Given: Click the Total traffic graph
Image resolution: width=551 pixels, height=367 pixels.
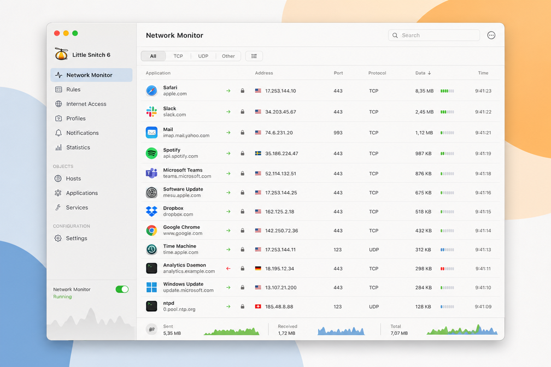Looking at the screenshot, I should [462, 329].
